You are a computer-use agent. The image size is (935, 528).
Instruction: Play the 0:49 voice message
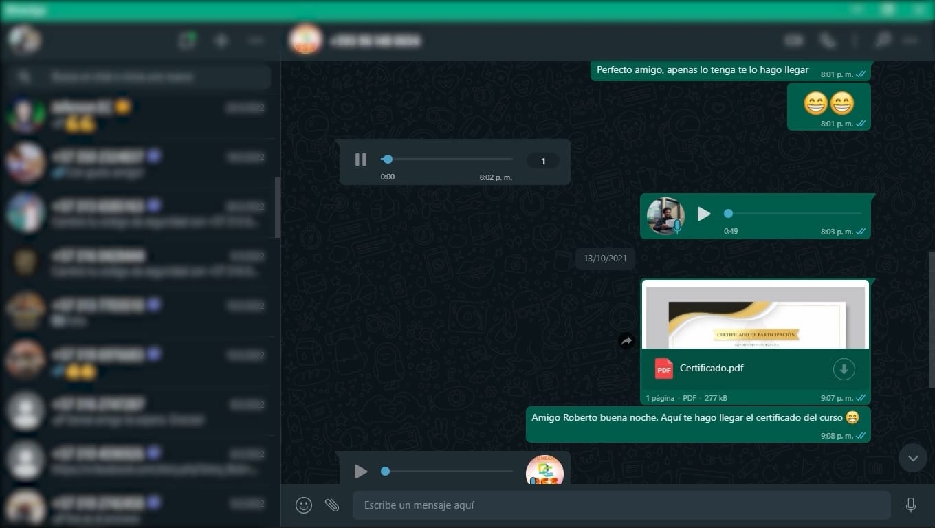point(703,214)
